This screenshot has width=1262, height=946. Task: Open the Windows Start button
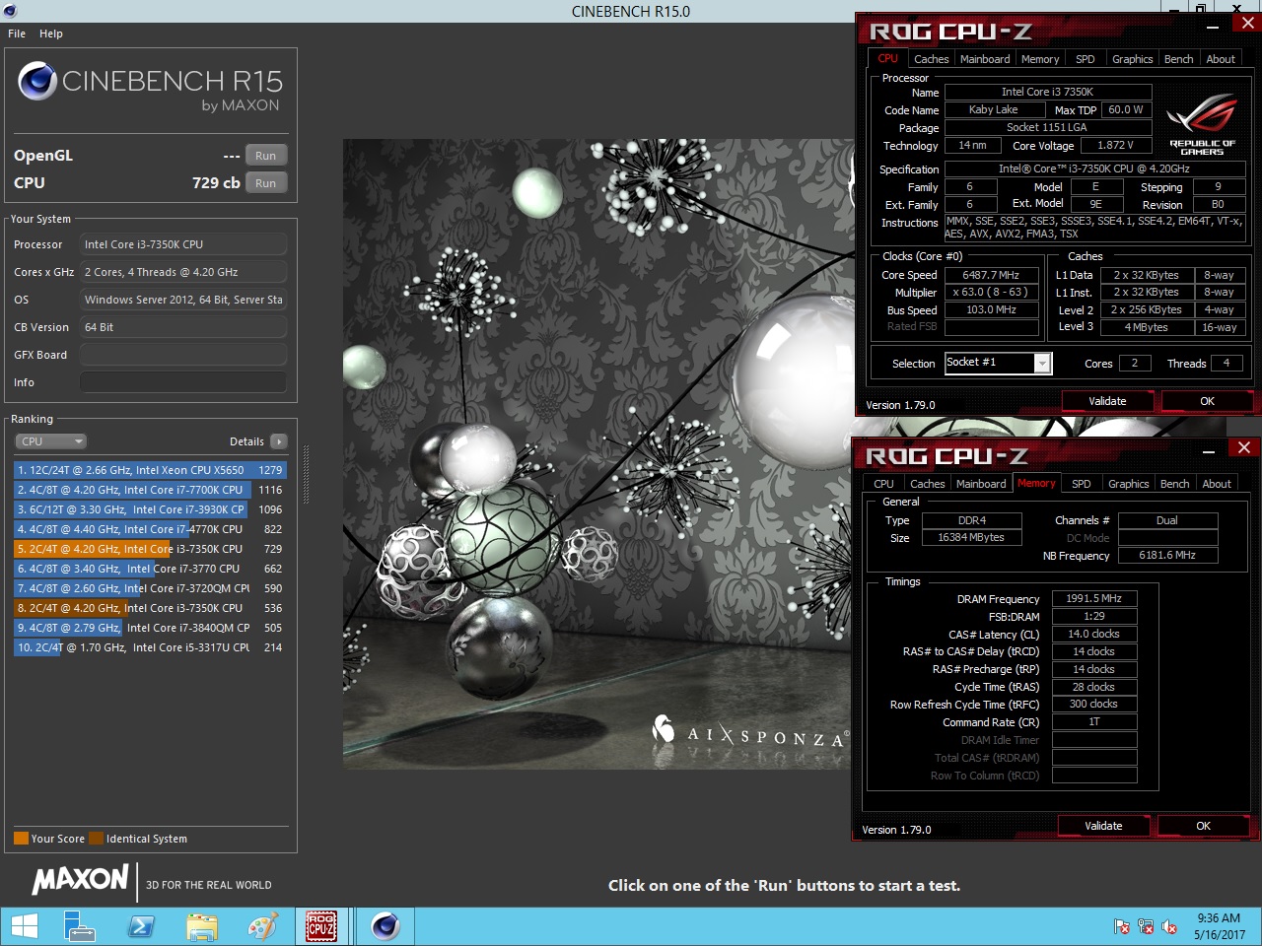point(24,926)
